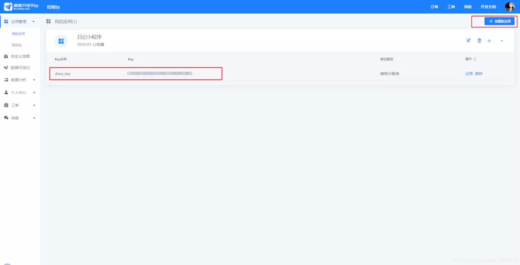Expand the 个人中心 sidebar arrow
Image resolution: width=520 pixels, height=265 pixels.
click(34, 93)
